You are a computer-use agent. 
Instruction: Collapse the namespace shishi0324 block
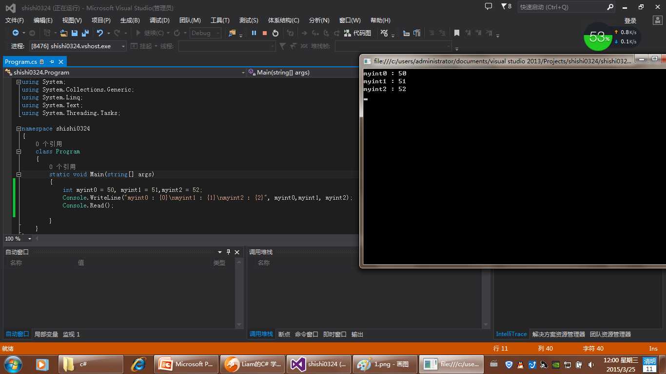point(19,129)
